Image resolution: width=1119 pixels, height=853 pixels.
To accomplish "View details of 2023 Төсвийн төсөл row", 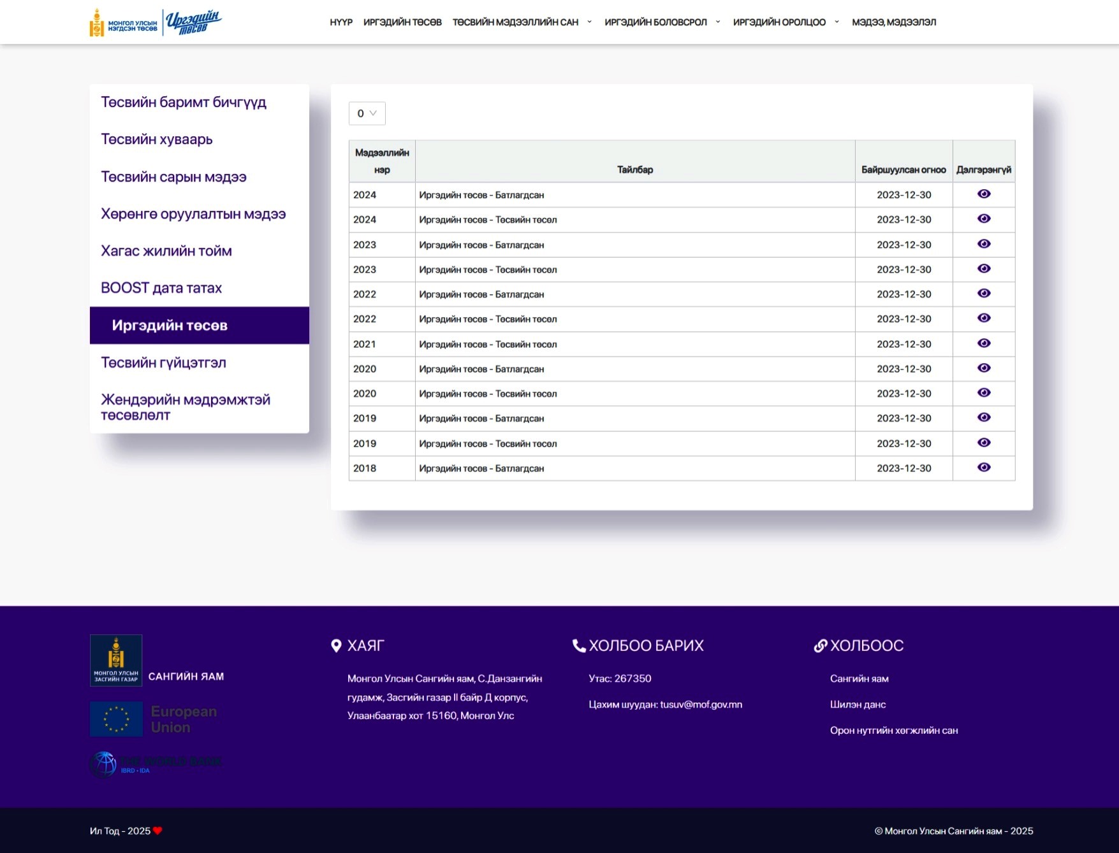I will pyautogui.click(x=983, y=269).
